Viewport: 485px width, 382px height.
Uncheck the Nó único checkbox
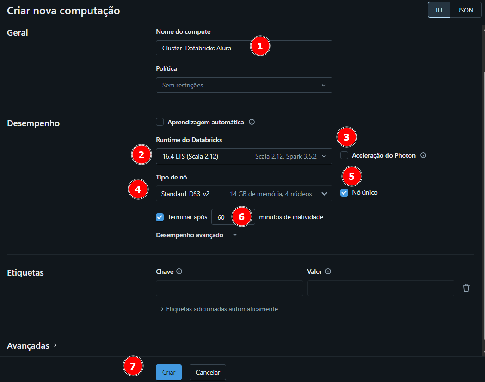344,192
